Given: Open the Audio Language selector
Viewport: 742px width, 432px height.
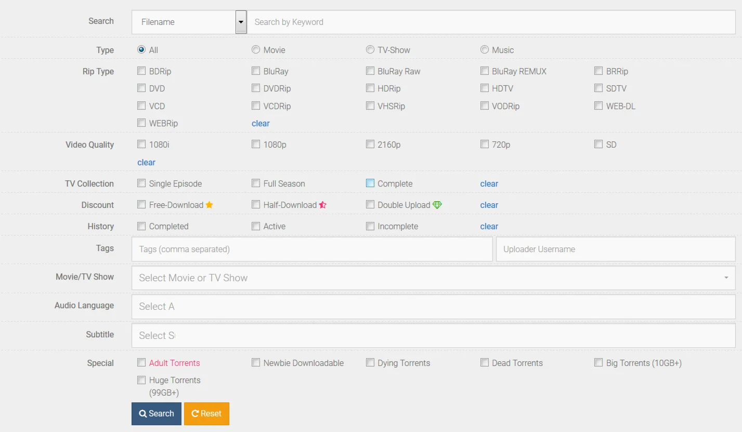Looking at the screenshot, I should pos(433,307).
